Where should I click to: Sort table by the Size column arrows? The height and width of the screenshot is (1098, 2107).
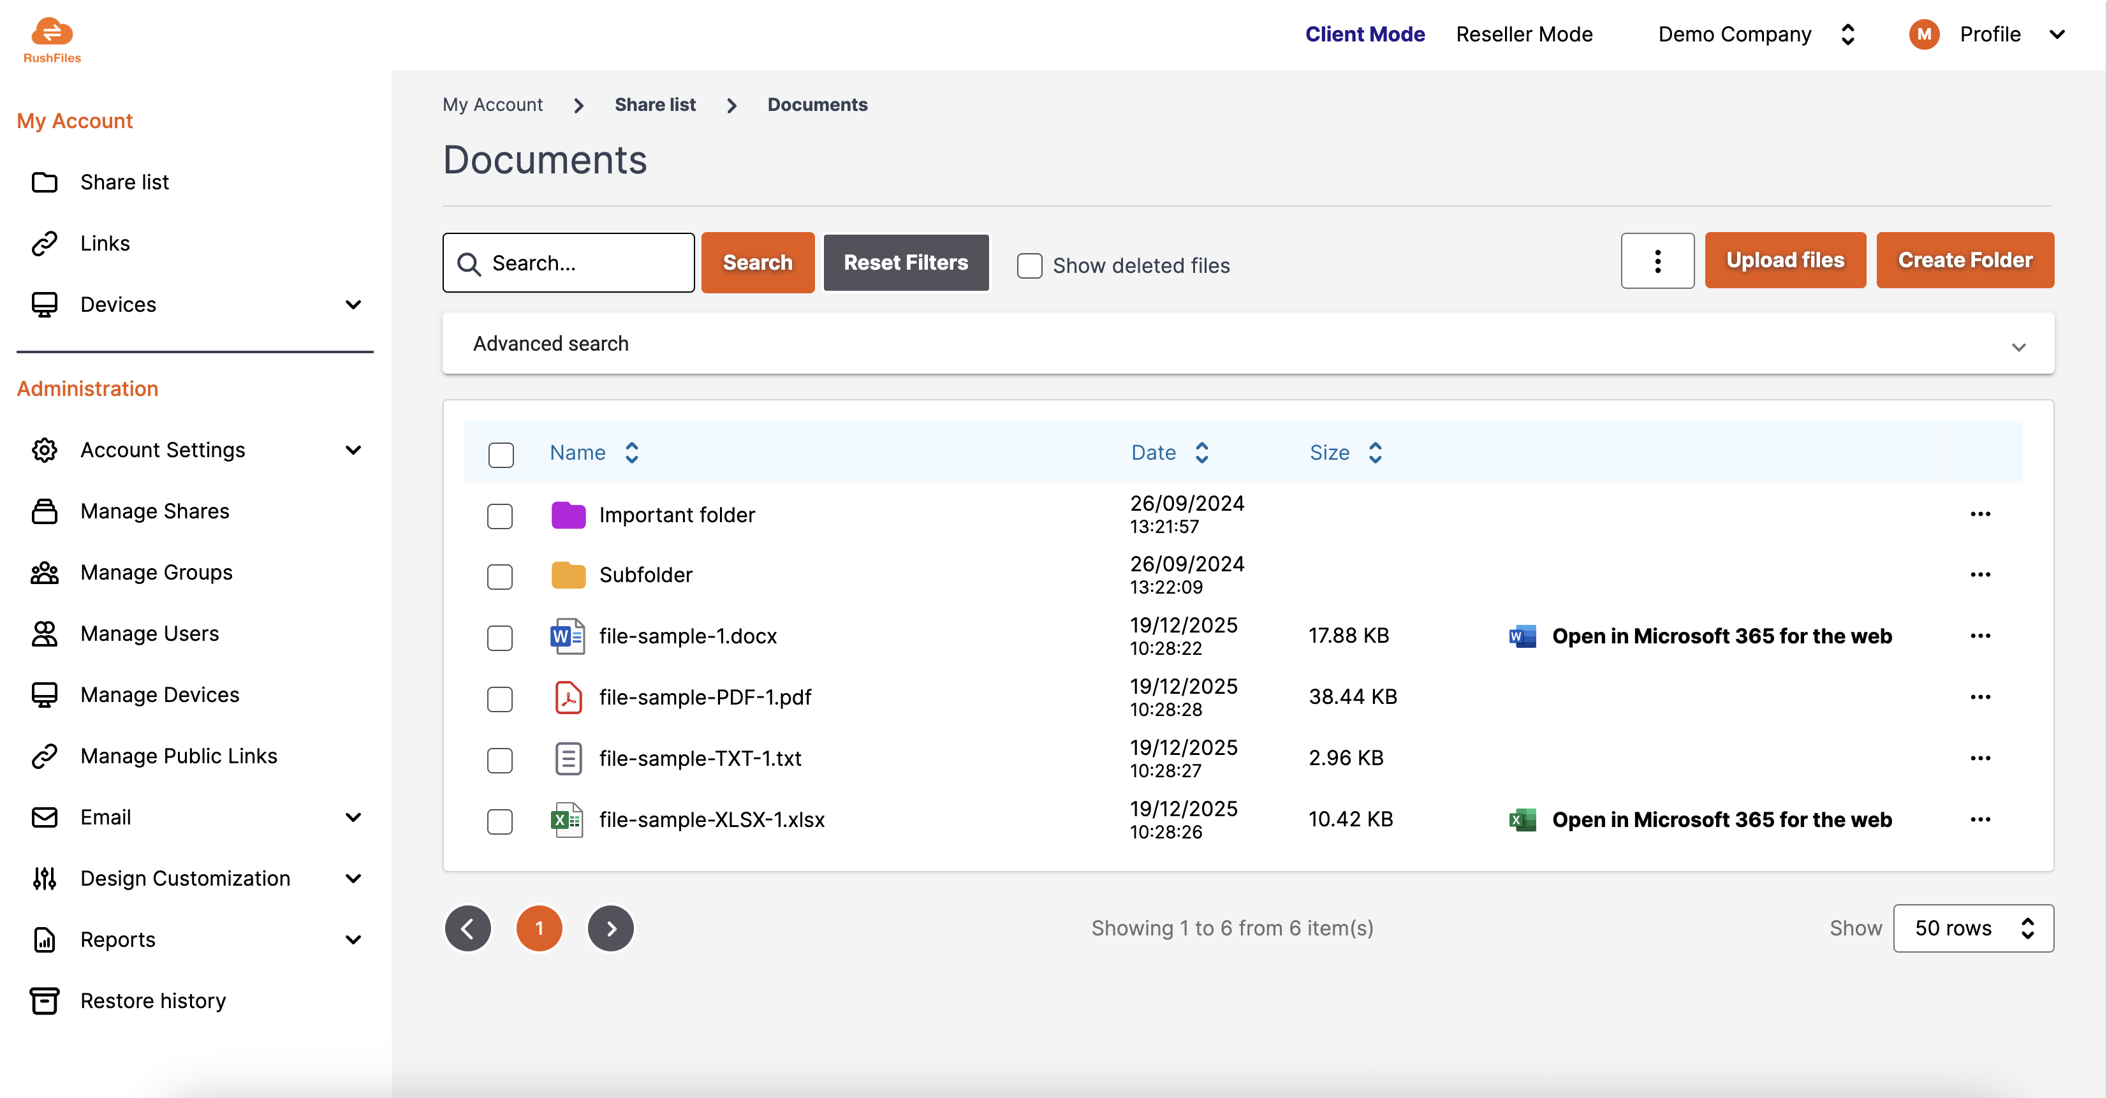pyautogui.click(x=1375, y=452)
